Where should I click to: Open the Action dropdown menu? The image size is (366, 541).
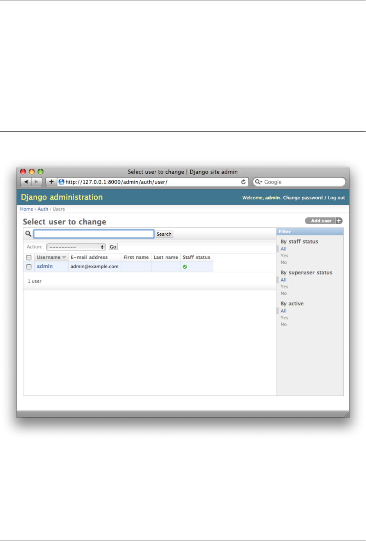(x=76, y=247)
